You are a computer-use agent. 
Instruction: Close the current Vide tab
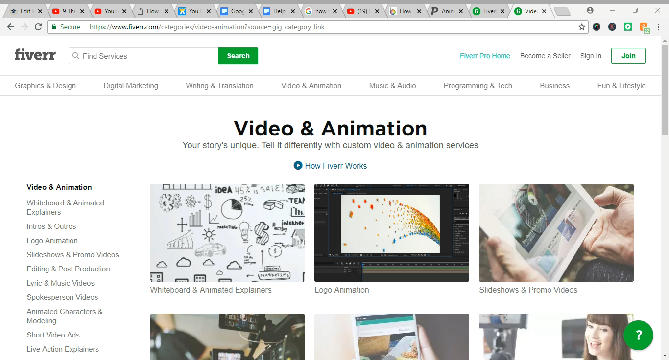coord(544,11)
